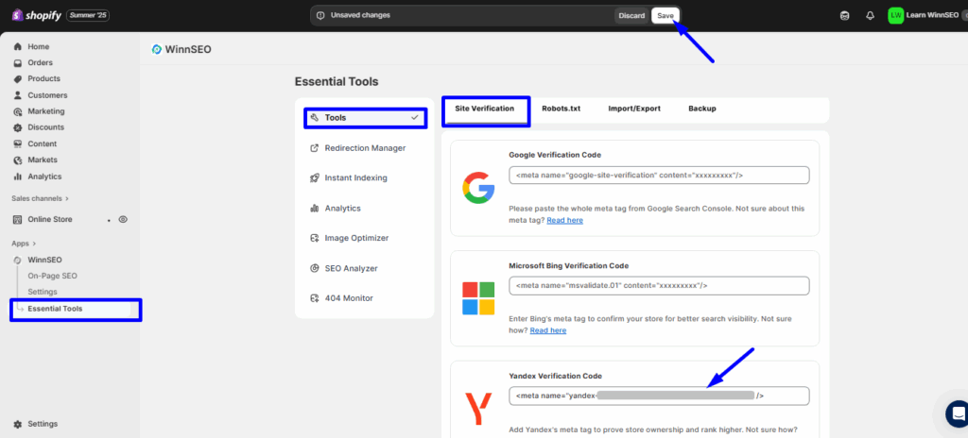The height and width of the screenshot is (438, 968).
Task: Click the WinnSEO app logo in header
Action: click(x=157, y=49)
